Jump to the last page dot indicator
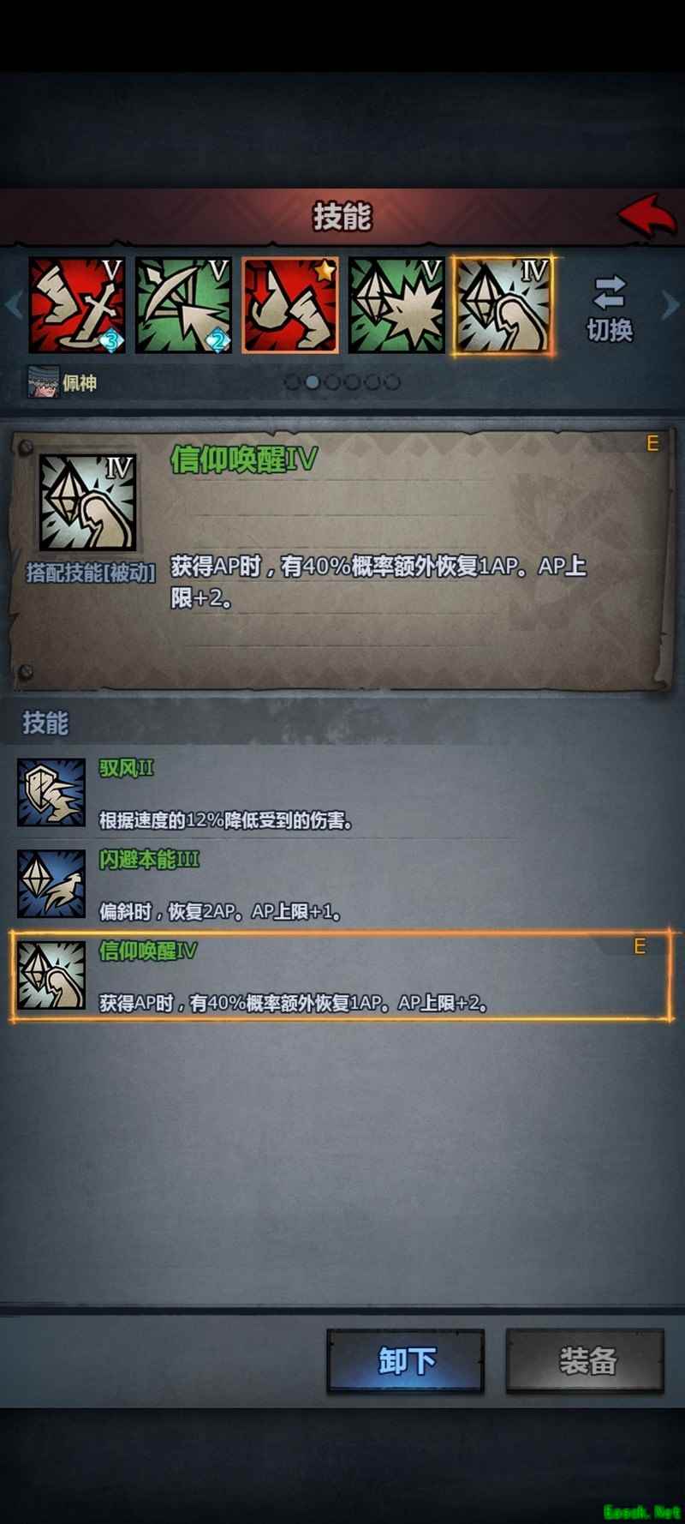Viewport: 685px width, 1524px height. coord(392,382)
